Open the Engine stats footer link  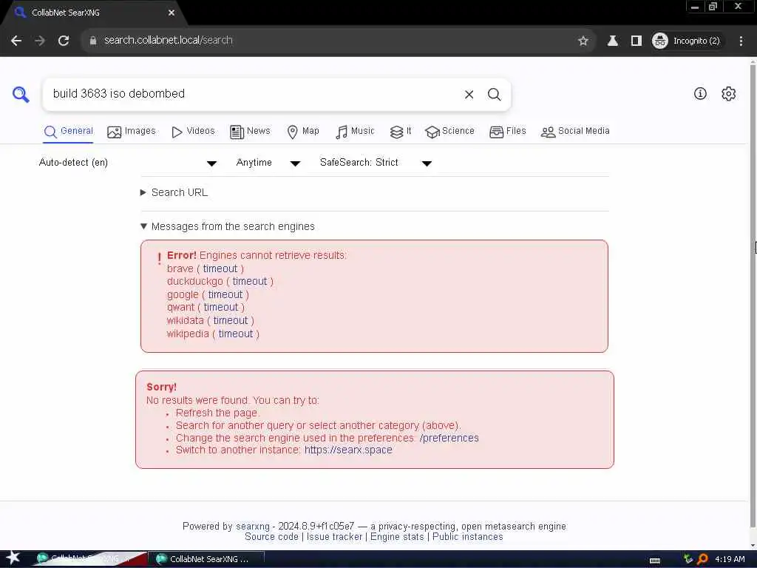coord(397,537)
